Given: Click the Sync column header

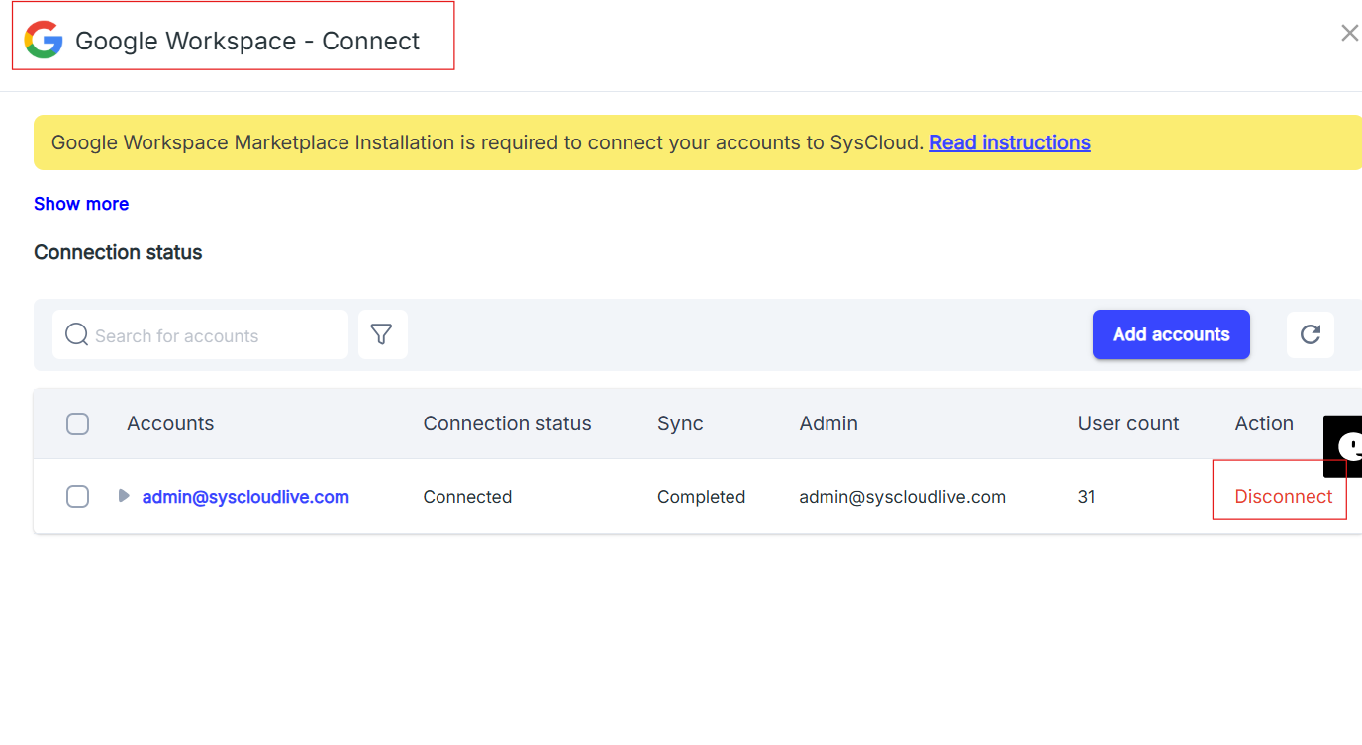Looking at the screenshot, I should 680,423.
